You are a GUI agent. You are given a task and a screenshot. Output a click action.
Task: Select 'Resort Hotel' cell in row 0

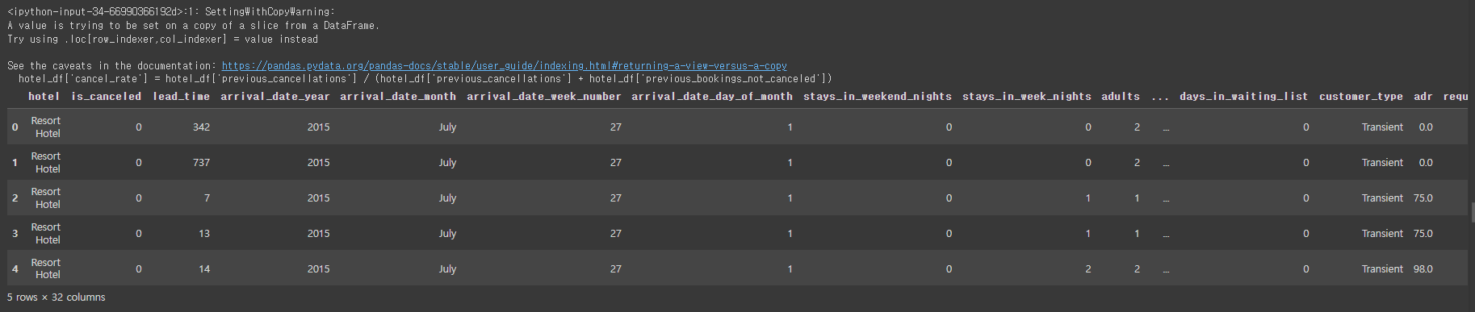(46, 127)
